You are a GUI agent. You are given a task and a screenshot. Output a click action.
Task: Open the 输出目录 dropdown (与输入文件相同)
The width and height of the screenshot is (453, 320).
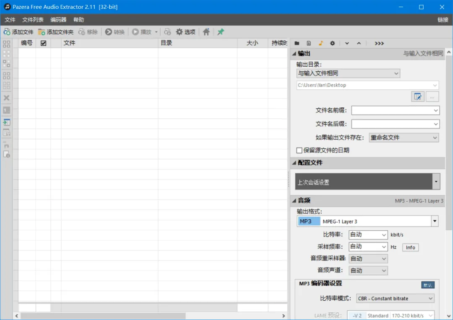coord(348,73)
